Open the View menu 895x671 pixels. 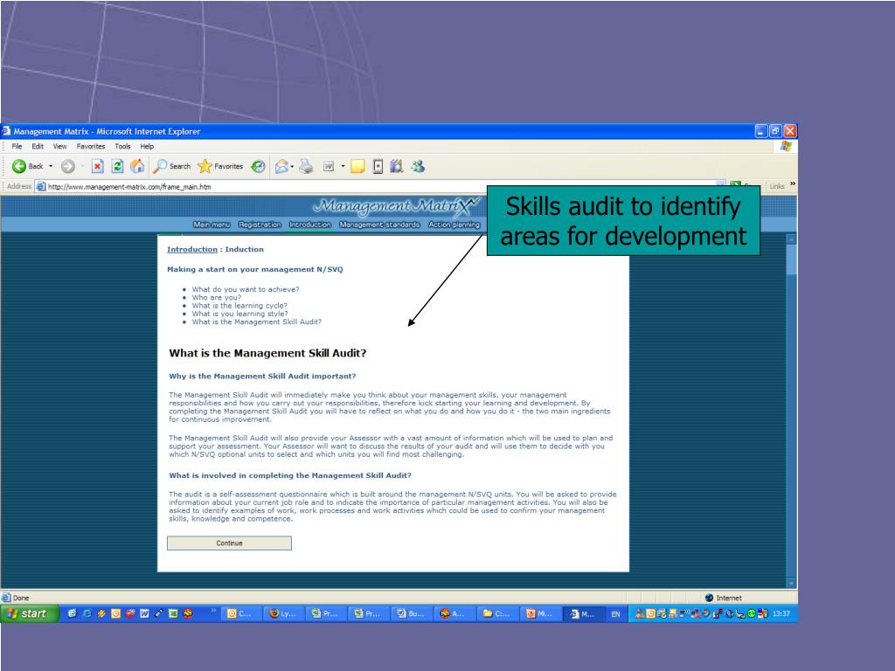[60, 147]
